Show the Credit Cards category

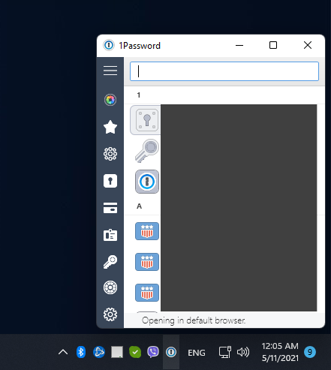[x=110, y=208]
